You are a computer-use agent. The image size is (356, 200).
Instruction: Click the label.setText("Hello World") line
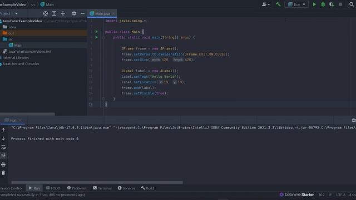151,77
